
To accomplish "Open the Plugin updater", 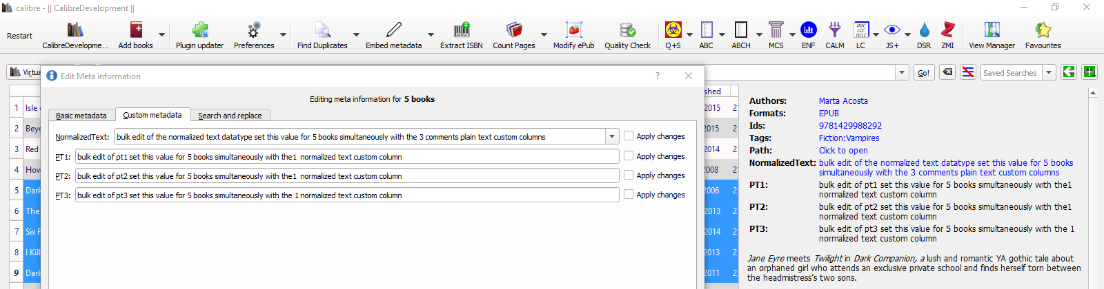I will tap(199, 30).
